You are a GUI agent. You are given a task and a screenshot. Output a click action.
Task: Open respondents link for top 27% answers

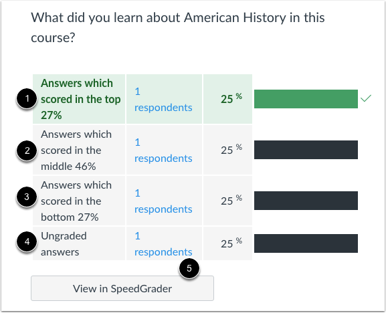[163, 100]
